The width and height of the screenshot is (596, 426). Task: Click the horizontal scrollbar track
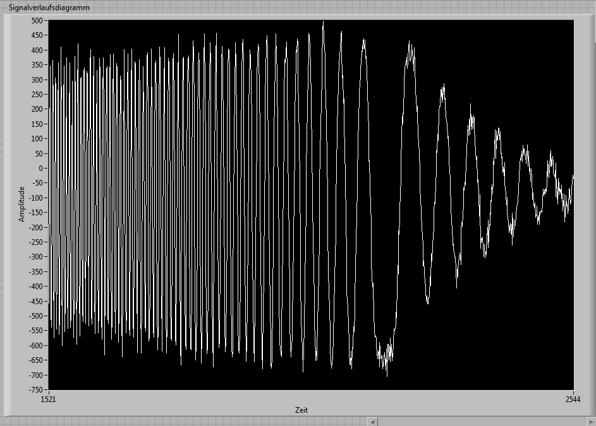click(482, 422)
